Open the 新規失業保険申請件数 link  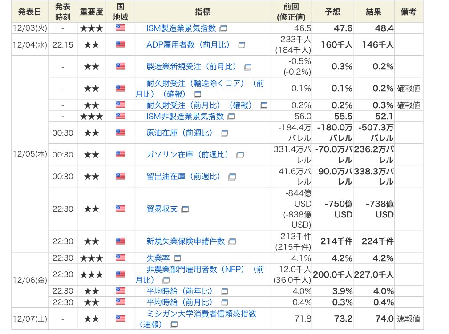(x=186, y=241)
